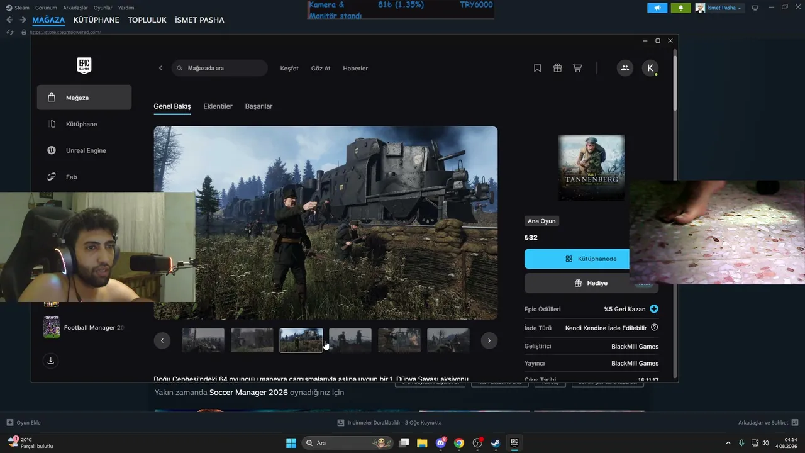Open the gift redeem icon in Epic header
This screenshot has width=805, height=453.
(x=557, y=68)
